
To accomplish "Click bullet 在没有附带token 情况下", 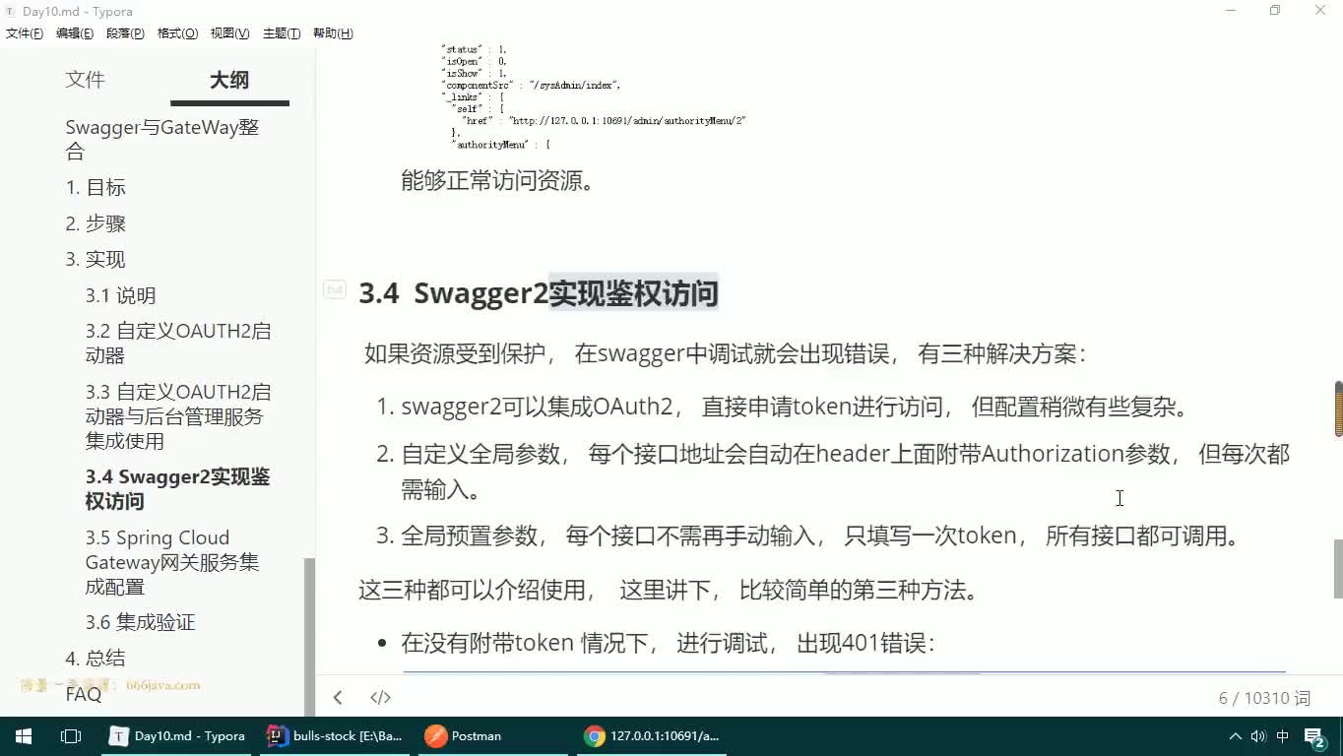I will click(x=668, y=644).
